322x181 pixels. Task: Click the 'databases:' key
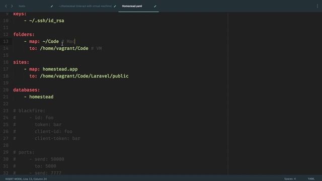point(27,90)
